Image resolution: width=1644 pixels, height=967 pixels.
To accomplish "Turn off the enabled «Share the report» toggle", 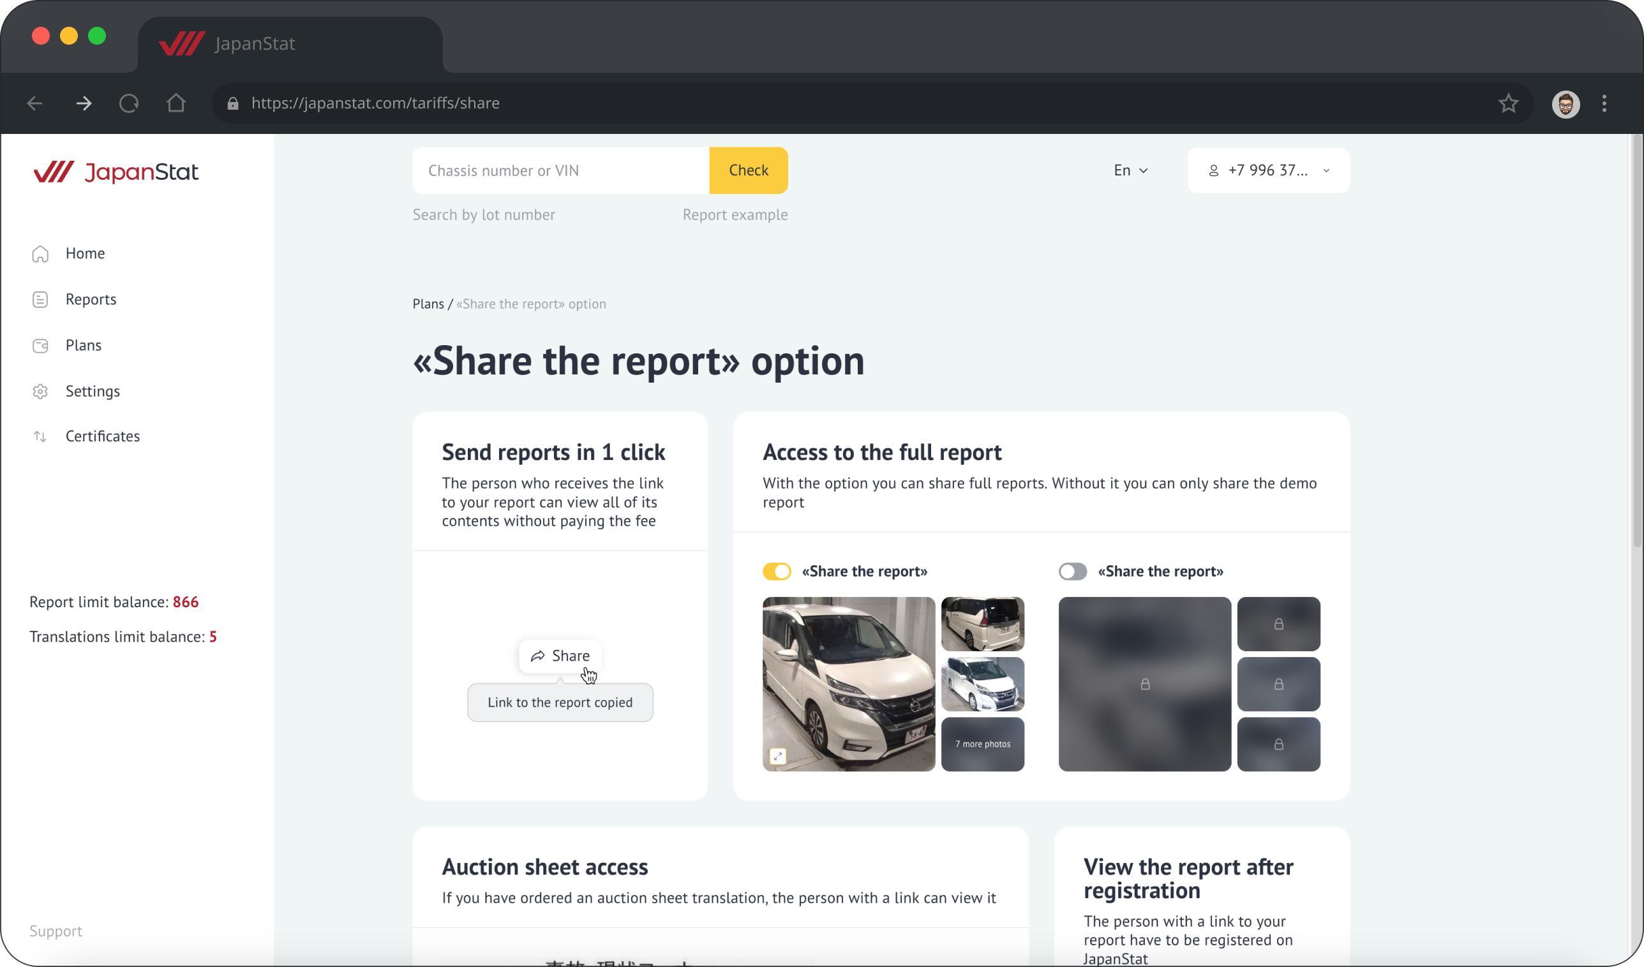I will click(777, 571).
